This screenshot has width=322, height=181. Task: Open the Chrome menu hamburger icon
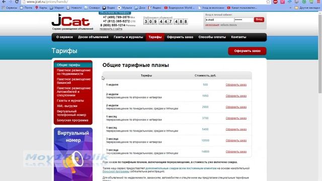click(318, 2)
